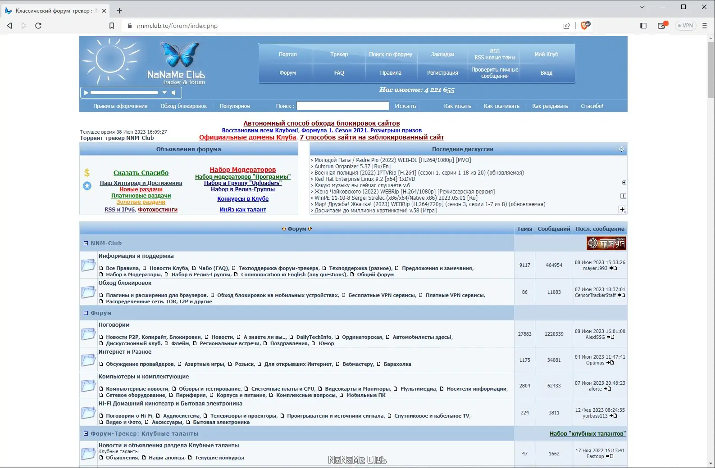Image resolution: width=715 pixels, height=468 pixels.
Task: Open the Как скачивать link
Action: point(501,106)
